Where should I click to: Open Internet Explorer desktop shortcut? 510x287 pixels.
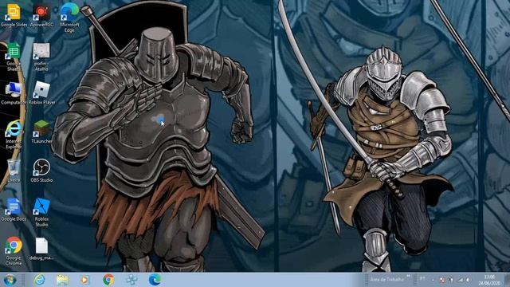[14, 135]
